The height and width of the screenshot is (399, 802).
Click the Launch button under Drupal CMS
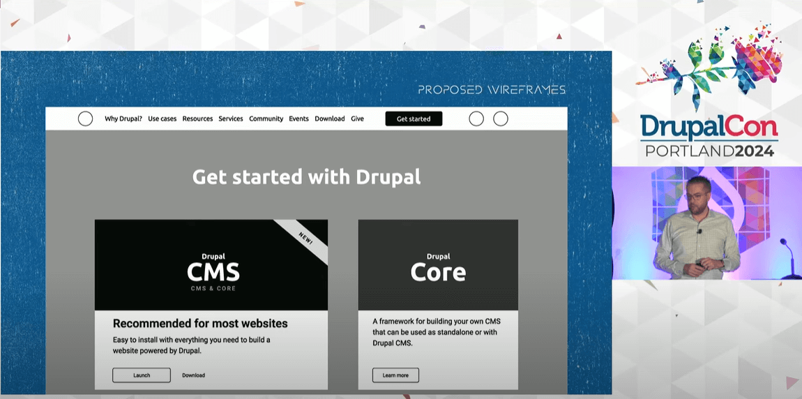pyautogui.click(x=142, y=375)
